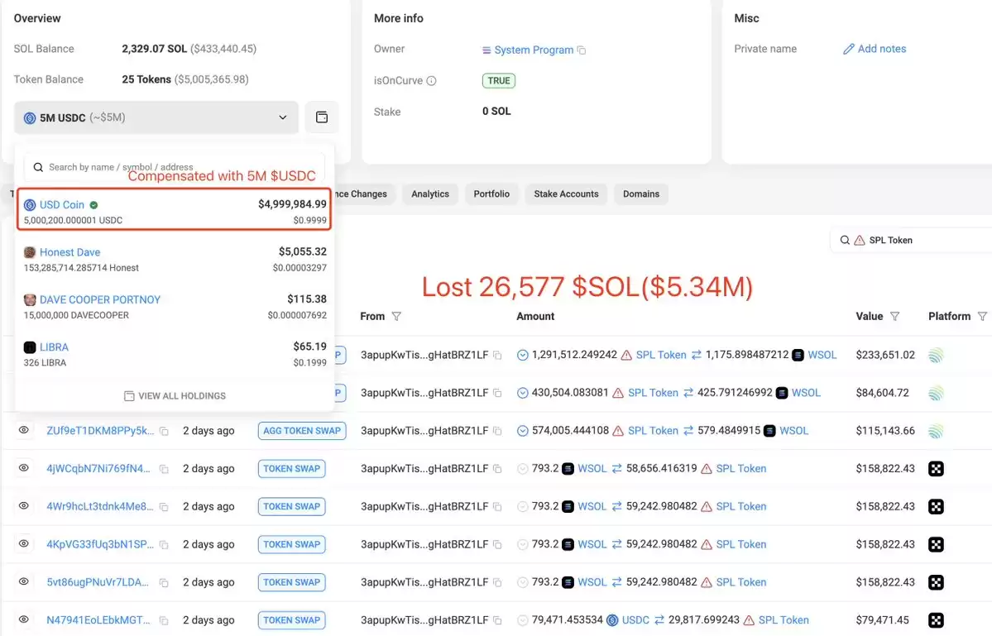Toggle the eye icon for 5vt86ugPNuVr7LDA row

pyautogui.click(x=23, y=581)
